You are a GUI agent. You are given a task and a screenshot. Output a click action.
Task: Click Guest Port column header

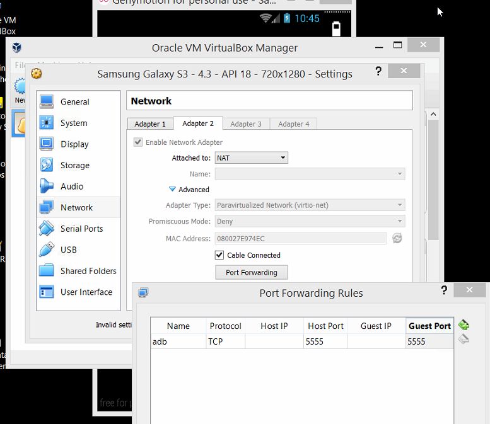(429, 326)
